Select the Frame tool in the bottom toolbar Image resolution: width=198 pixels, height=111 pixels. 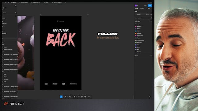point(66,97)
